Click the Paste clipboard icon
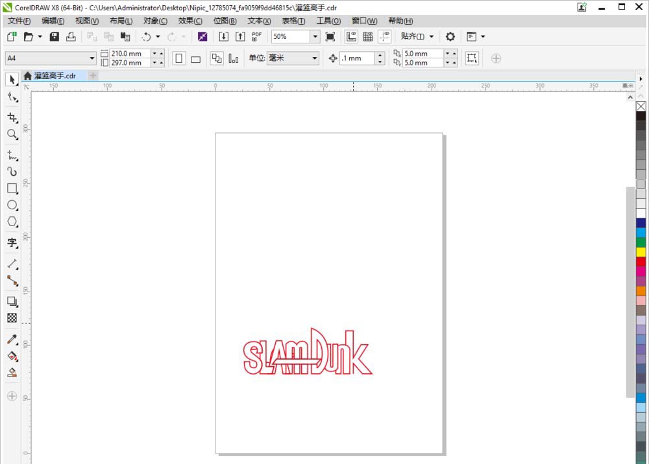The height and width of the screenshot is (464, 649). pyautogui.click(x=125, y=37)
